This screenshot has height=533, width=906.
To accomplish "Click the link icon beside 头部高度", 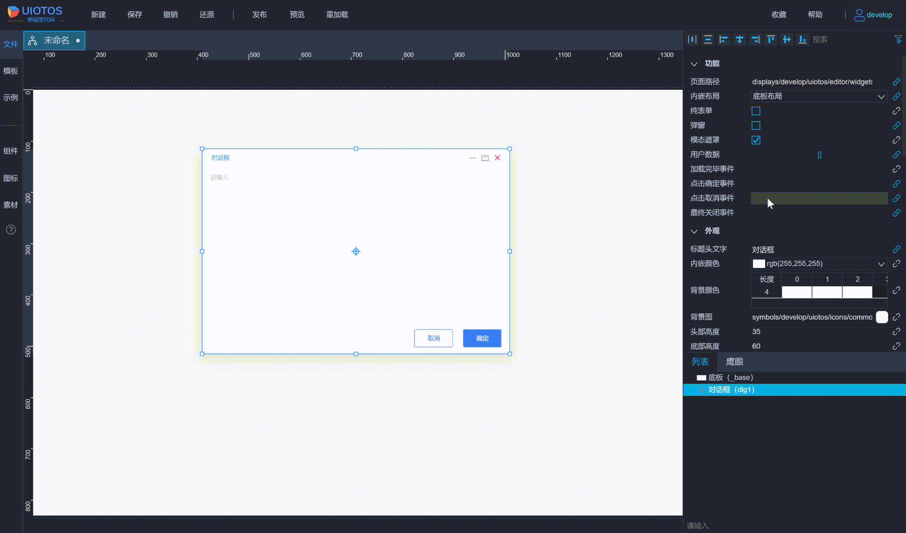I will click(x=896, y=332).
